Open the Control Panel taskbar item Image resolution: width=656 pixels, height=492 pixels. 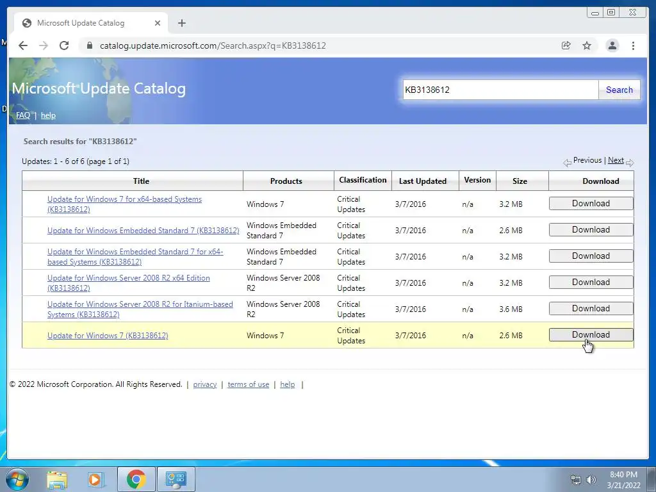[x=176, y=479]
